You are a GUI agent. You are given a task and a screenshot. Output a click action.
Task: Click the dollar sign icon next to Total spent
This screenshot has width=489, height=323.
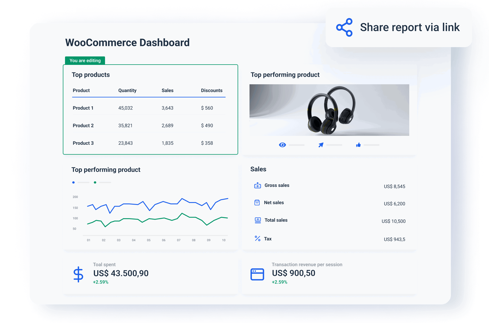tap(78, 274)
